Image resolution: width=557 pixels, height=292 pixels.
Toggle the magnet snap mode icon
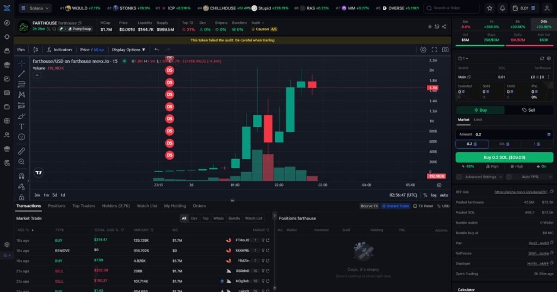pos(22,176)
